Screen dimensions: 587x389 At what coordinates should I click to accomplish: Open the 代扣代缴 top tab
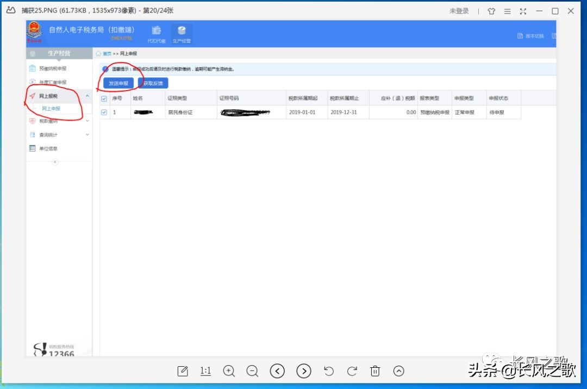pyautogui.click(x=157, y=34)
